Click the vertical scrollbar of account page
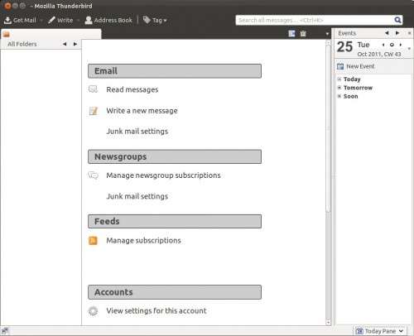 coord(328,128)
